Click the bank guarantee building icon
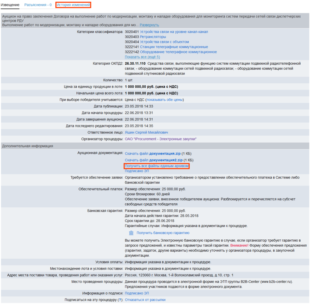This screenshot has width=310, height=304. pos(131,233)
